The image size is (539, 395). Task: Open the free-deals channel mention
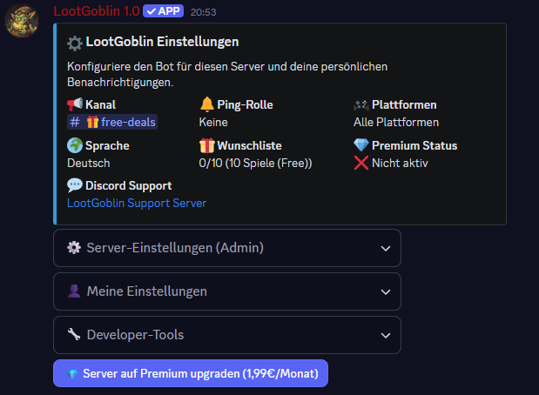tap(112, 122)
